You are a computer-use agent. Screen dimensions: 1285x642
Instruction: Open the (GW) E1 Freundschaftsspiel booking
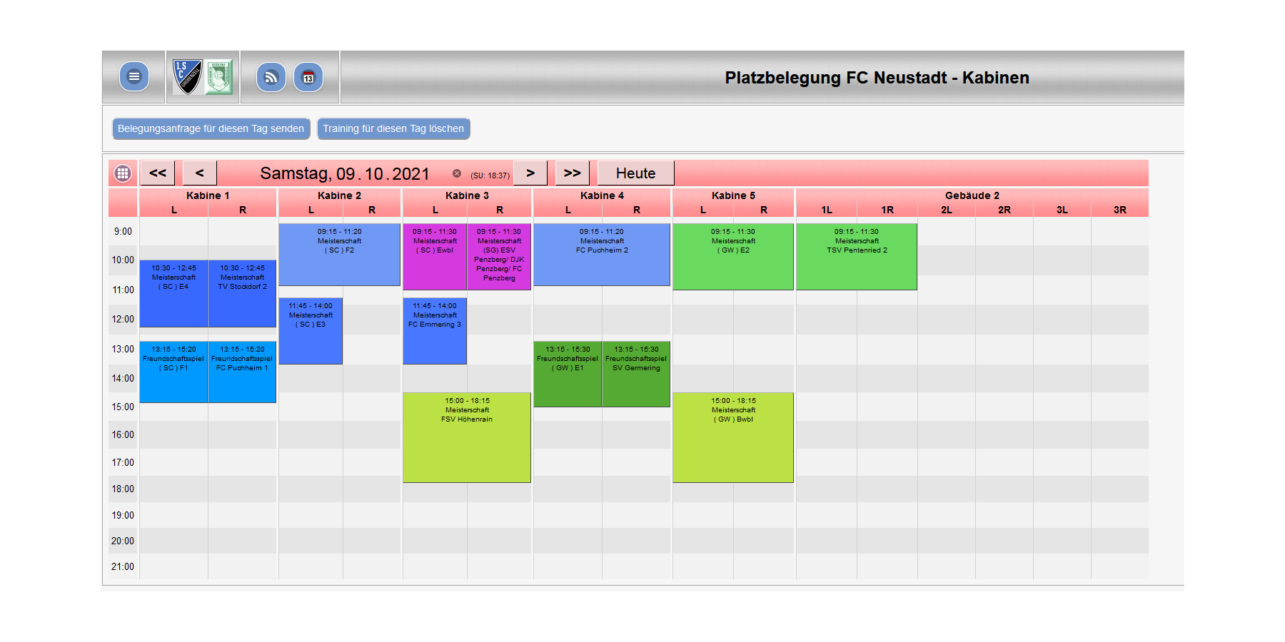coord(568,374)
